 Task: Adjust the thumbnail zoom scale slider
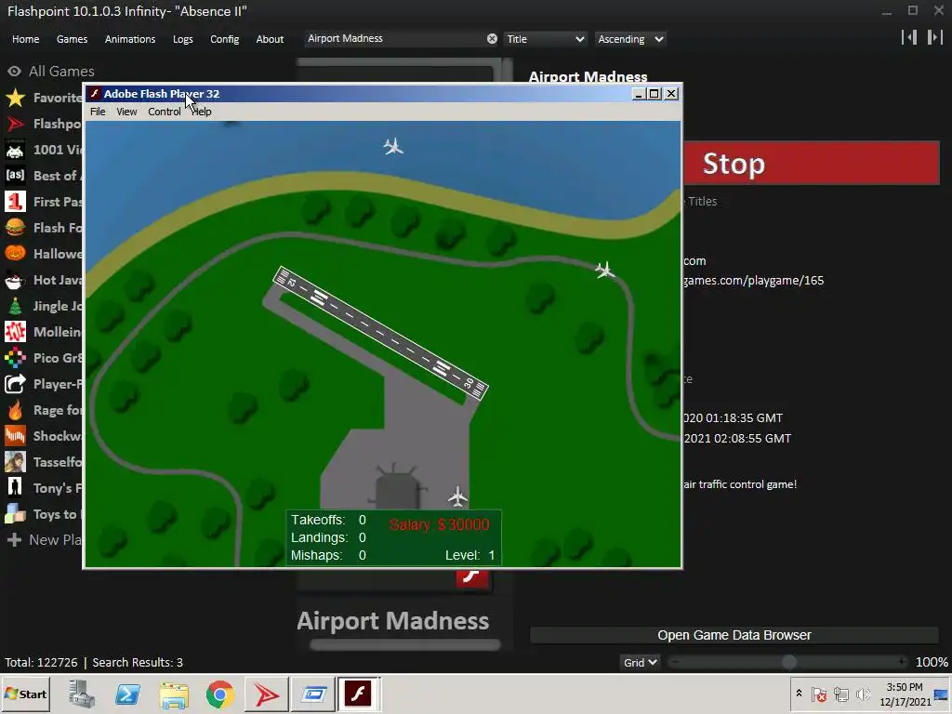click(788, 662)
